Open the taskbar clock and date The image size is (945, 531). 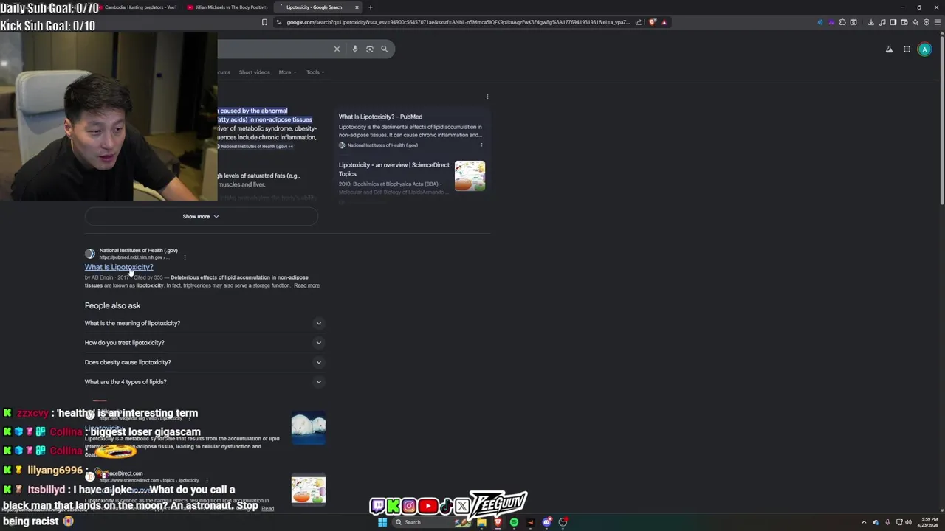pyautogui.click(x=927, y=522)
